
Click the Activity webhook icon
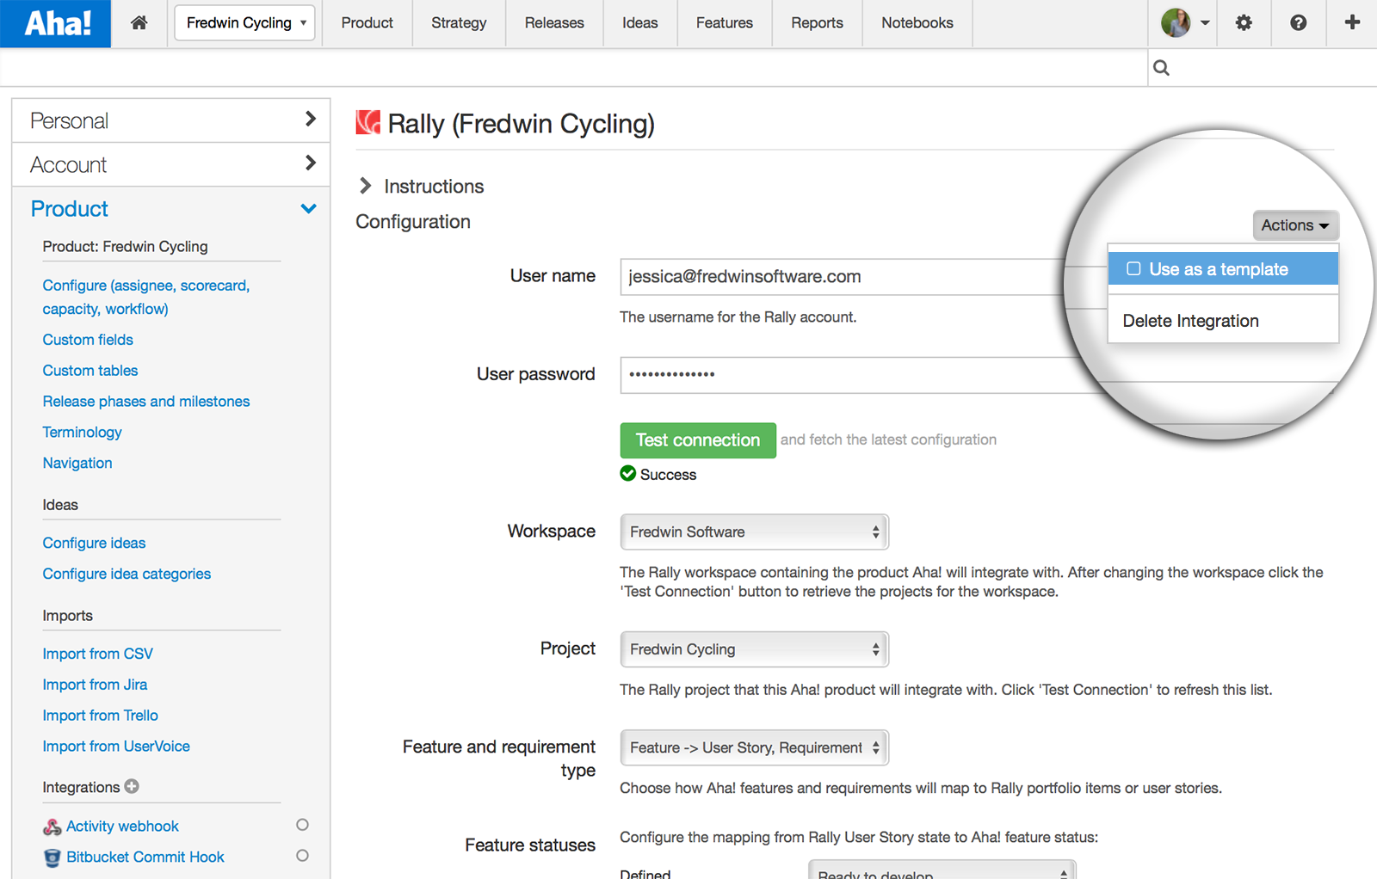(x=52, y=827)
